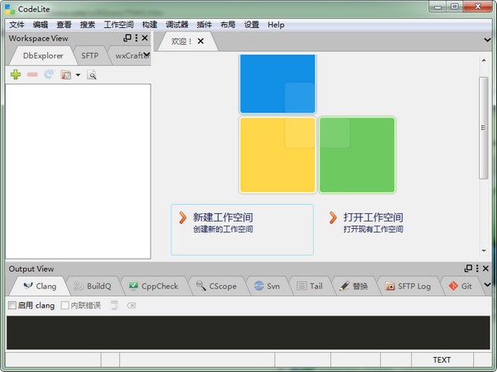
Task: Open the 插件 menu
Action: pyautogui.click(x=204, y=25)
